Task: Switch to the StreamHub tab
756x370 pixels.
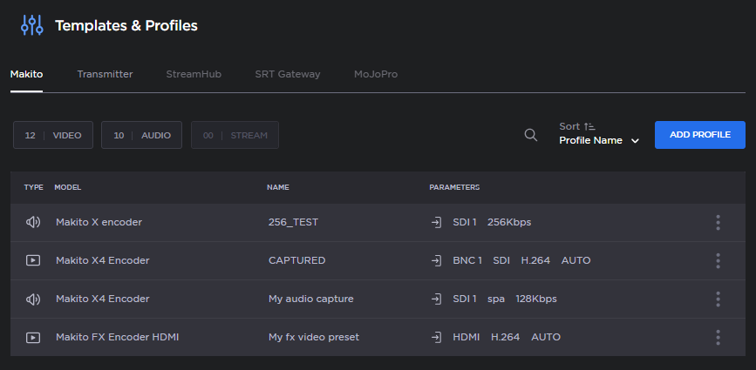Action: coord(194,74)
